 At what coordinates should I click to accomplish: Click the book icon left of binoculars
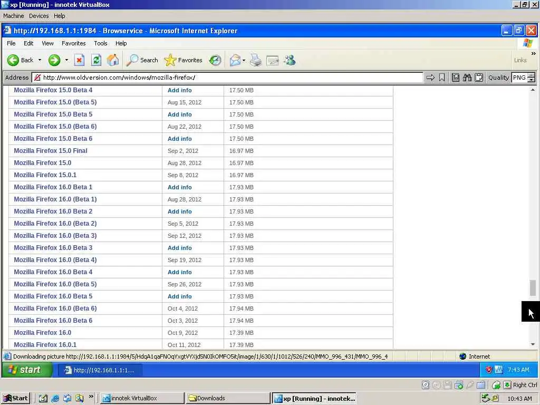point(455,78)
